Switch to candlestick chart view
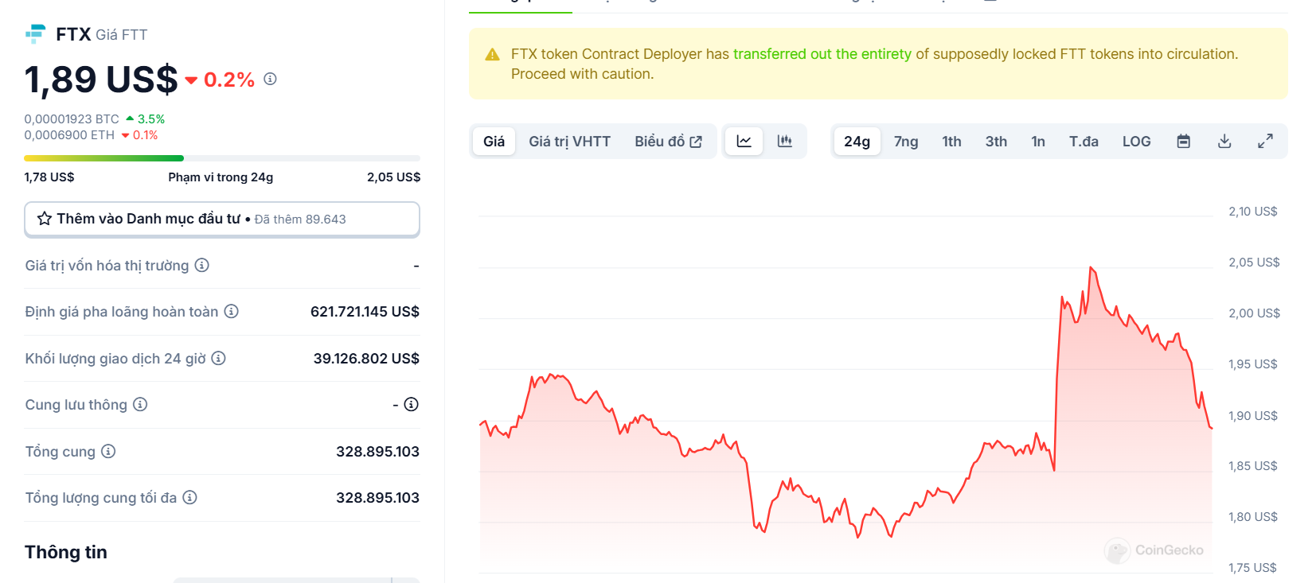1316x583 pixels. tap(785, 141)
